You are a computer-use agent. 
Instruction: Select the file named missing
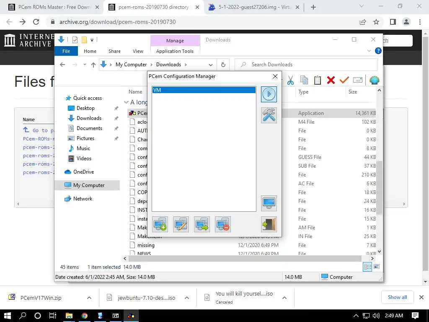[x=146, y=245]
